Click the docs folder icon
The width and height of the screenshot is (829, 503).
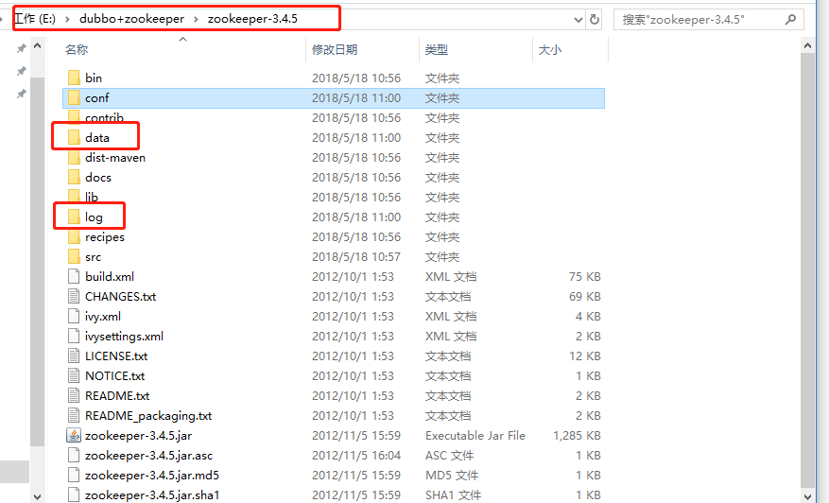pos(74,177)
